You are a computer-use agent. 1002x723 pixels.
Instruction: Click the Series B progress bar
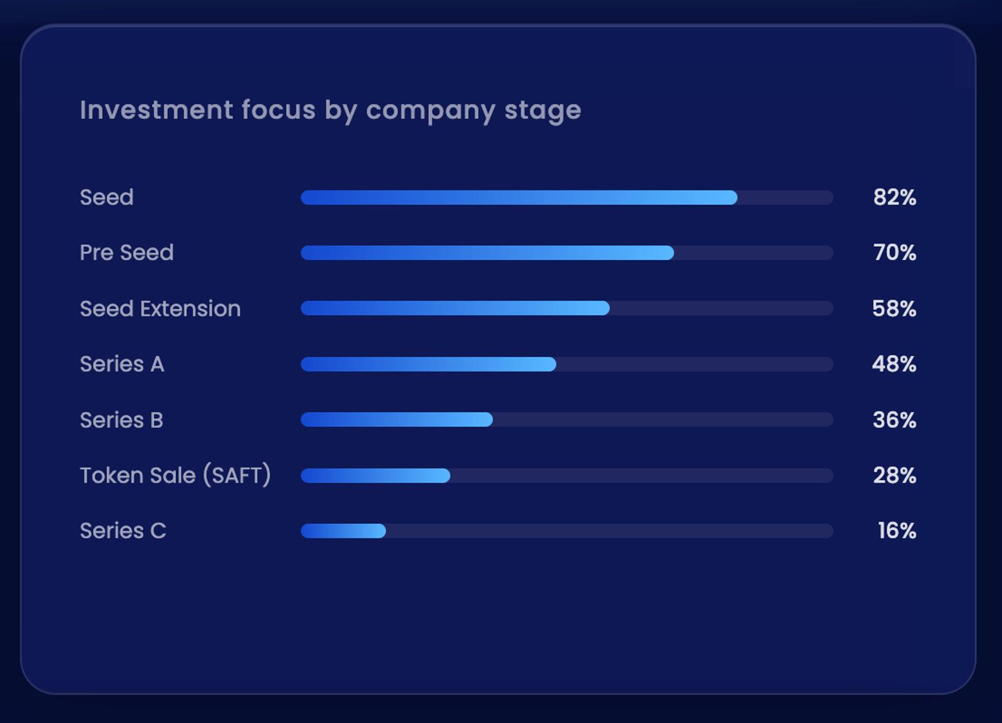click(567, 420)
